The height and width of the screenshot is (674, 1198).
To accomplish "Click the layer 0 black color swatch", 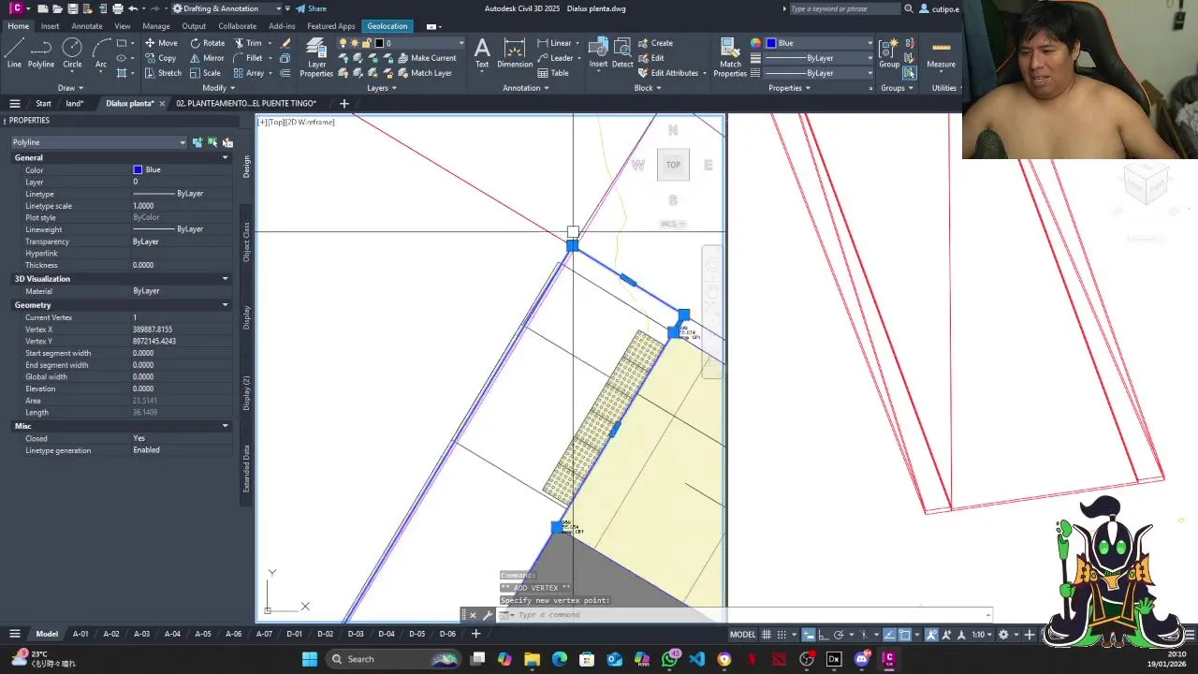I will click(380, 43).
